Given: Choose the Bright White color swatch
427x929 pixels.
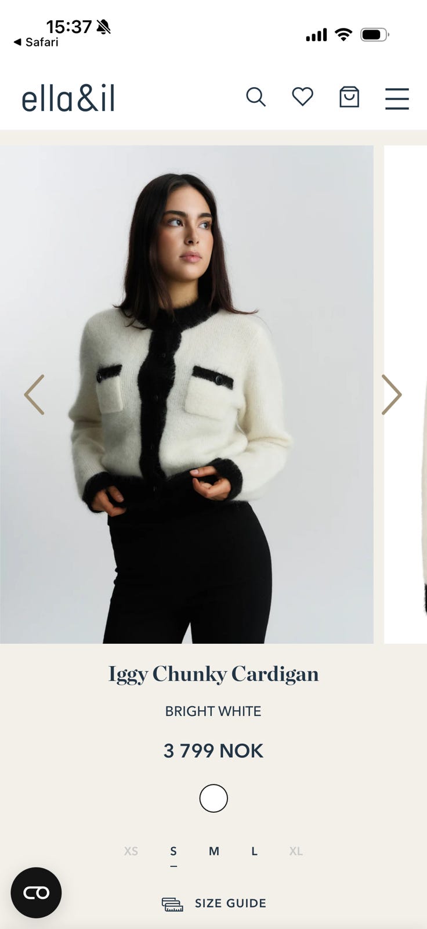Looking at the screenshot, I should (213, 798).
